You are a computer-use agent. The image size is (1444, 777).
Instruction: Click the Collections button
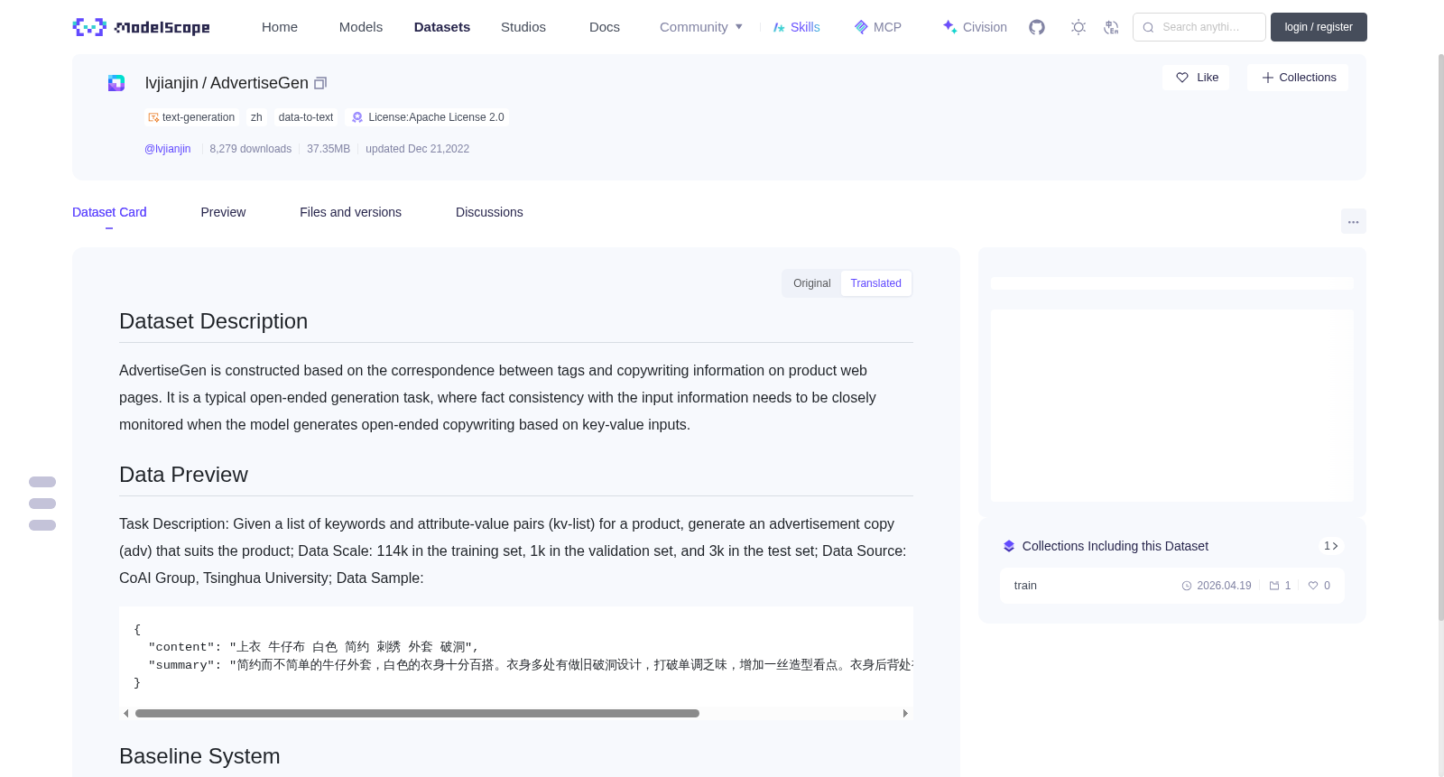[x=1298, y=78]
